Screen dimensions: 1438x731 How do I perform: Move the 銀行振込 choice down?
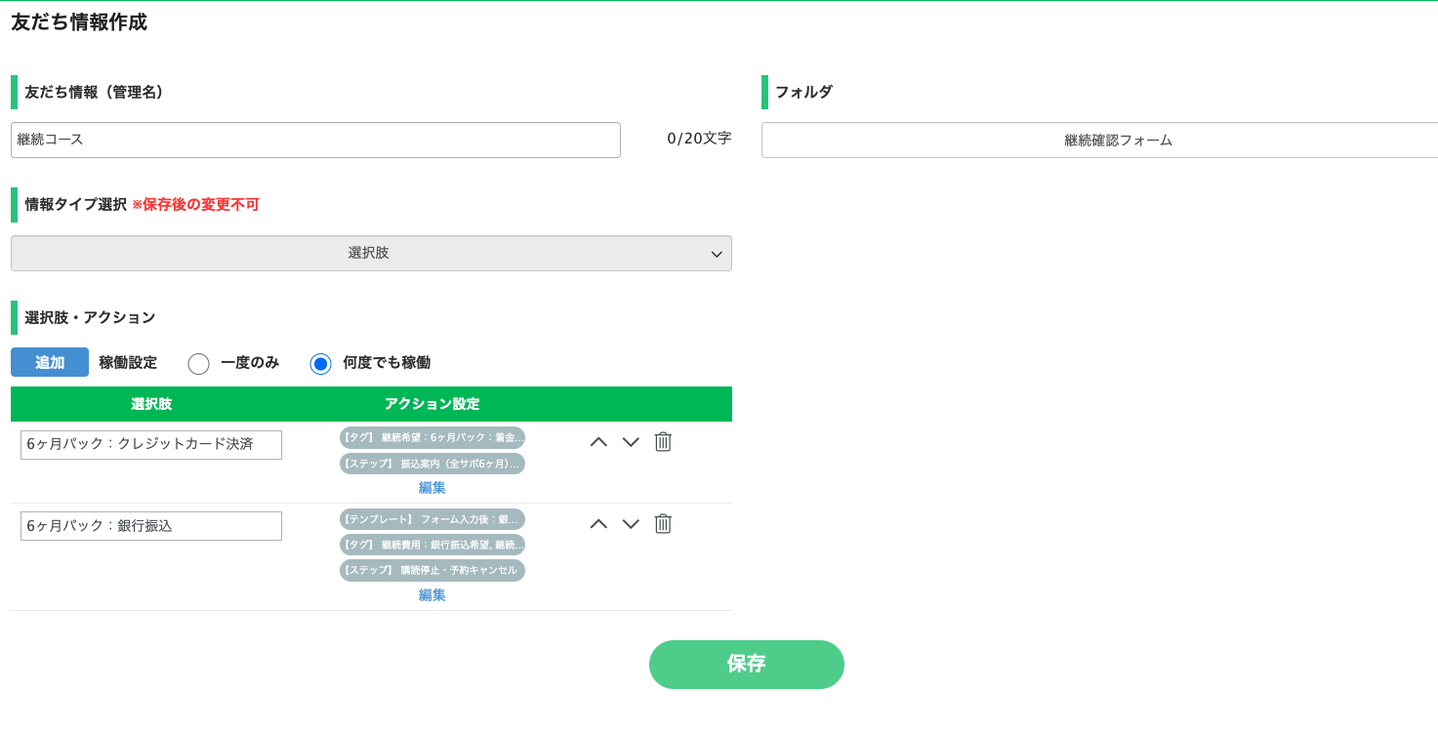point(631,524)
